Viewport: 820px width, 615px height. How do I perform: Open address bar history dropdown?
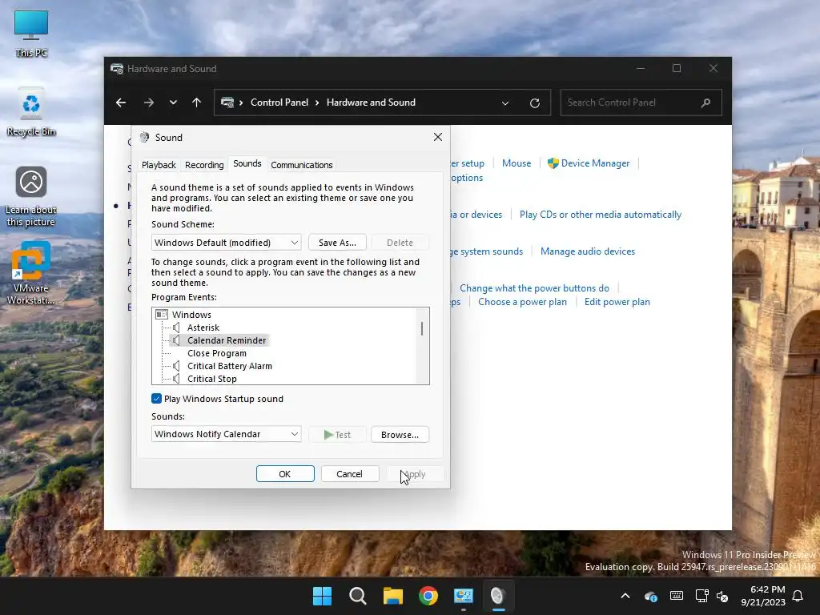click(505, 103)
